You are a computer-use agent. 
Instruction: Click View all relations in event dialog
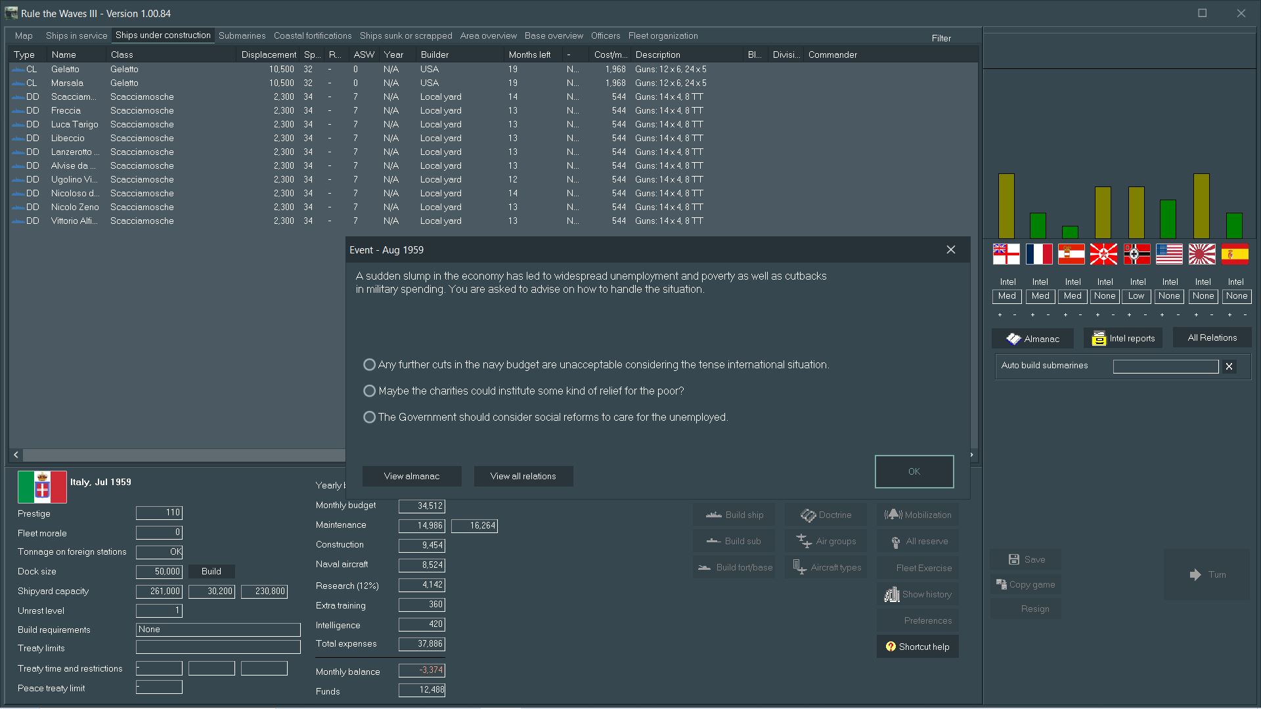pos(523,476)
